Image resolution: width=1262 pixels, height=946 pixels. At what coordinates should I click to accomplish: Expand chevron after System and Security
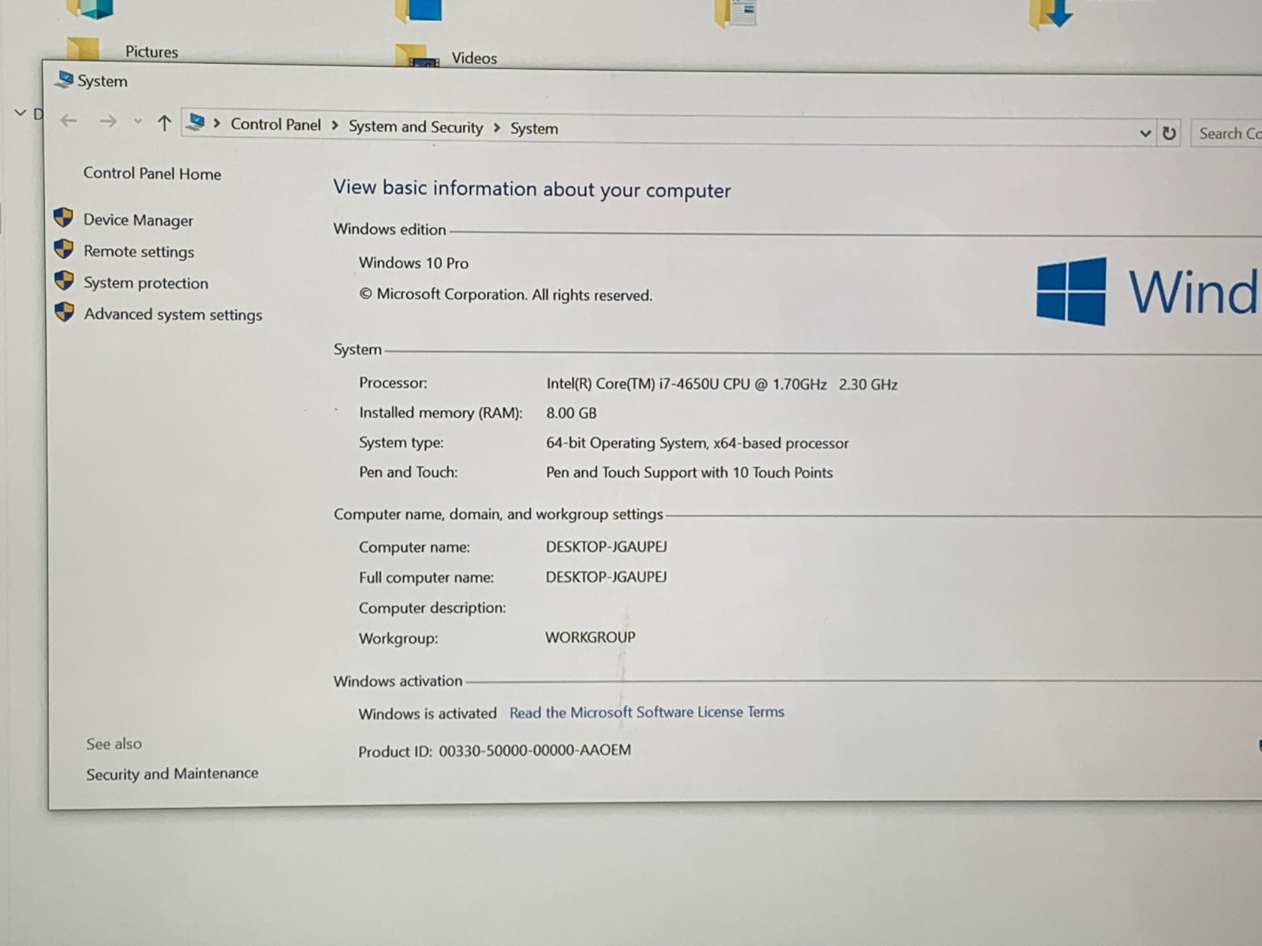tap(497, 128)
